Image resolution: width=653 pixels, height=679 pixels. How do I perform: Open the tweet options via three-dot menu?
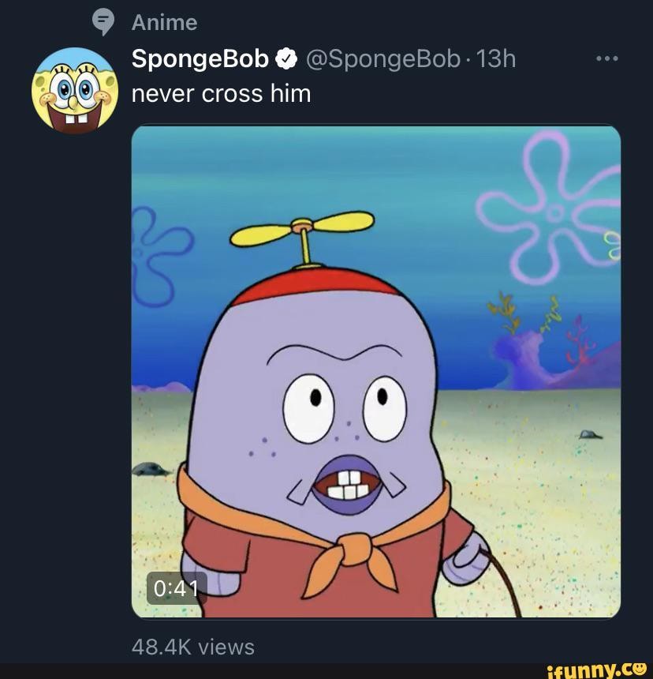pos(606,57)
